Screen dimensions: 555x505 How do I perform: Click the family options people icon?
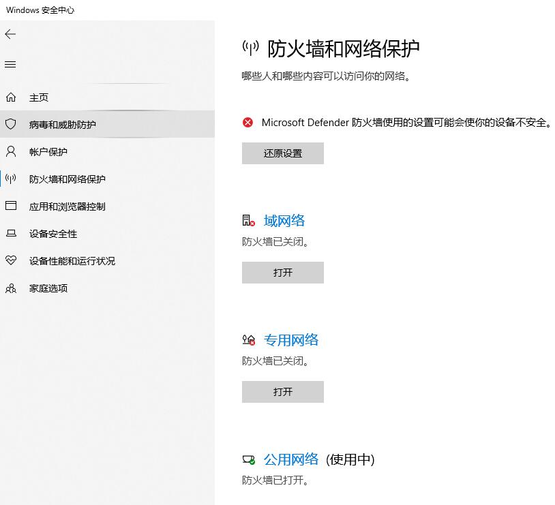point(10,288)
